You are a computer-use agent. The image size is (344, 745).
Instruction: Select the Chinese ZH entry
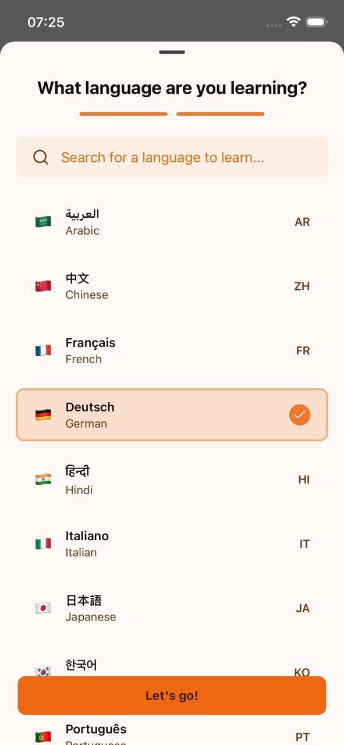[172, 285]
